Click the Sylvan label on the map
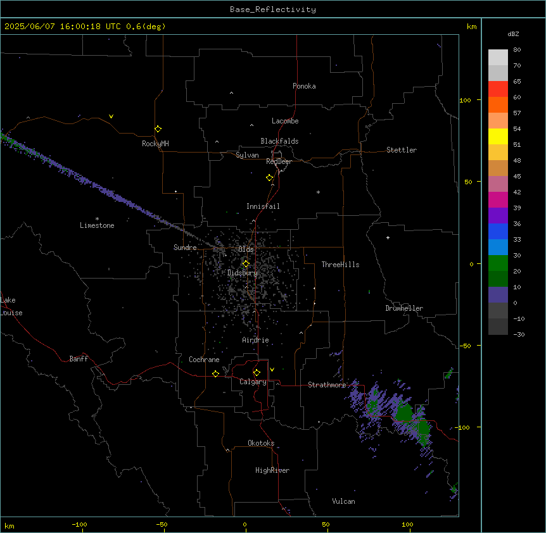 [247, 155]
